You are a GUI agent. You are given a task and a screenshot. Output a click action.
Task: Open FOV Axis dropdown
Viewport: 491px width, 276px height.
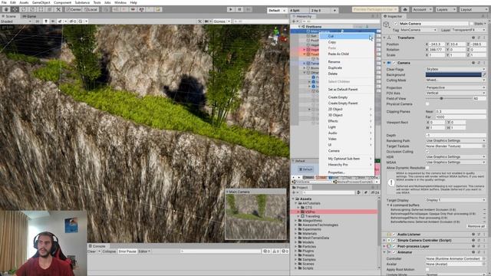pyautogui.click(x=456, y=93)
